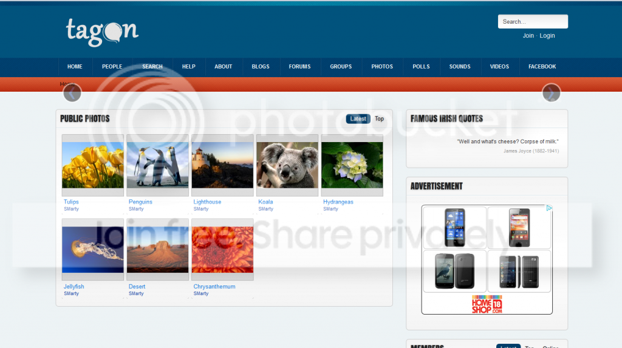Open the Tulips photo thumbnail
This screenshot has height=348, width=622.
(93, 165)
